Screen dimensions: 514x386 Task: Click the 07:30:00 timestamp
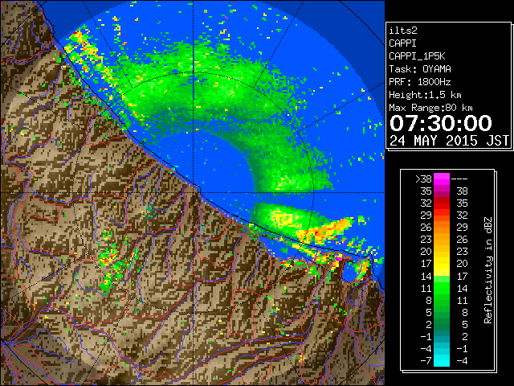(441, 123)
